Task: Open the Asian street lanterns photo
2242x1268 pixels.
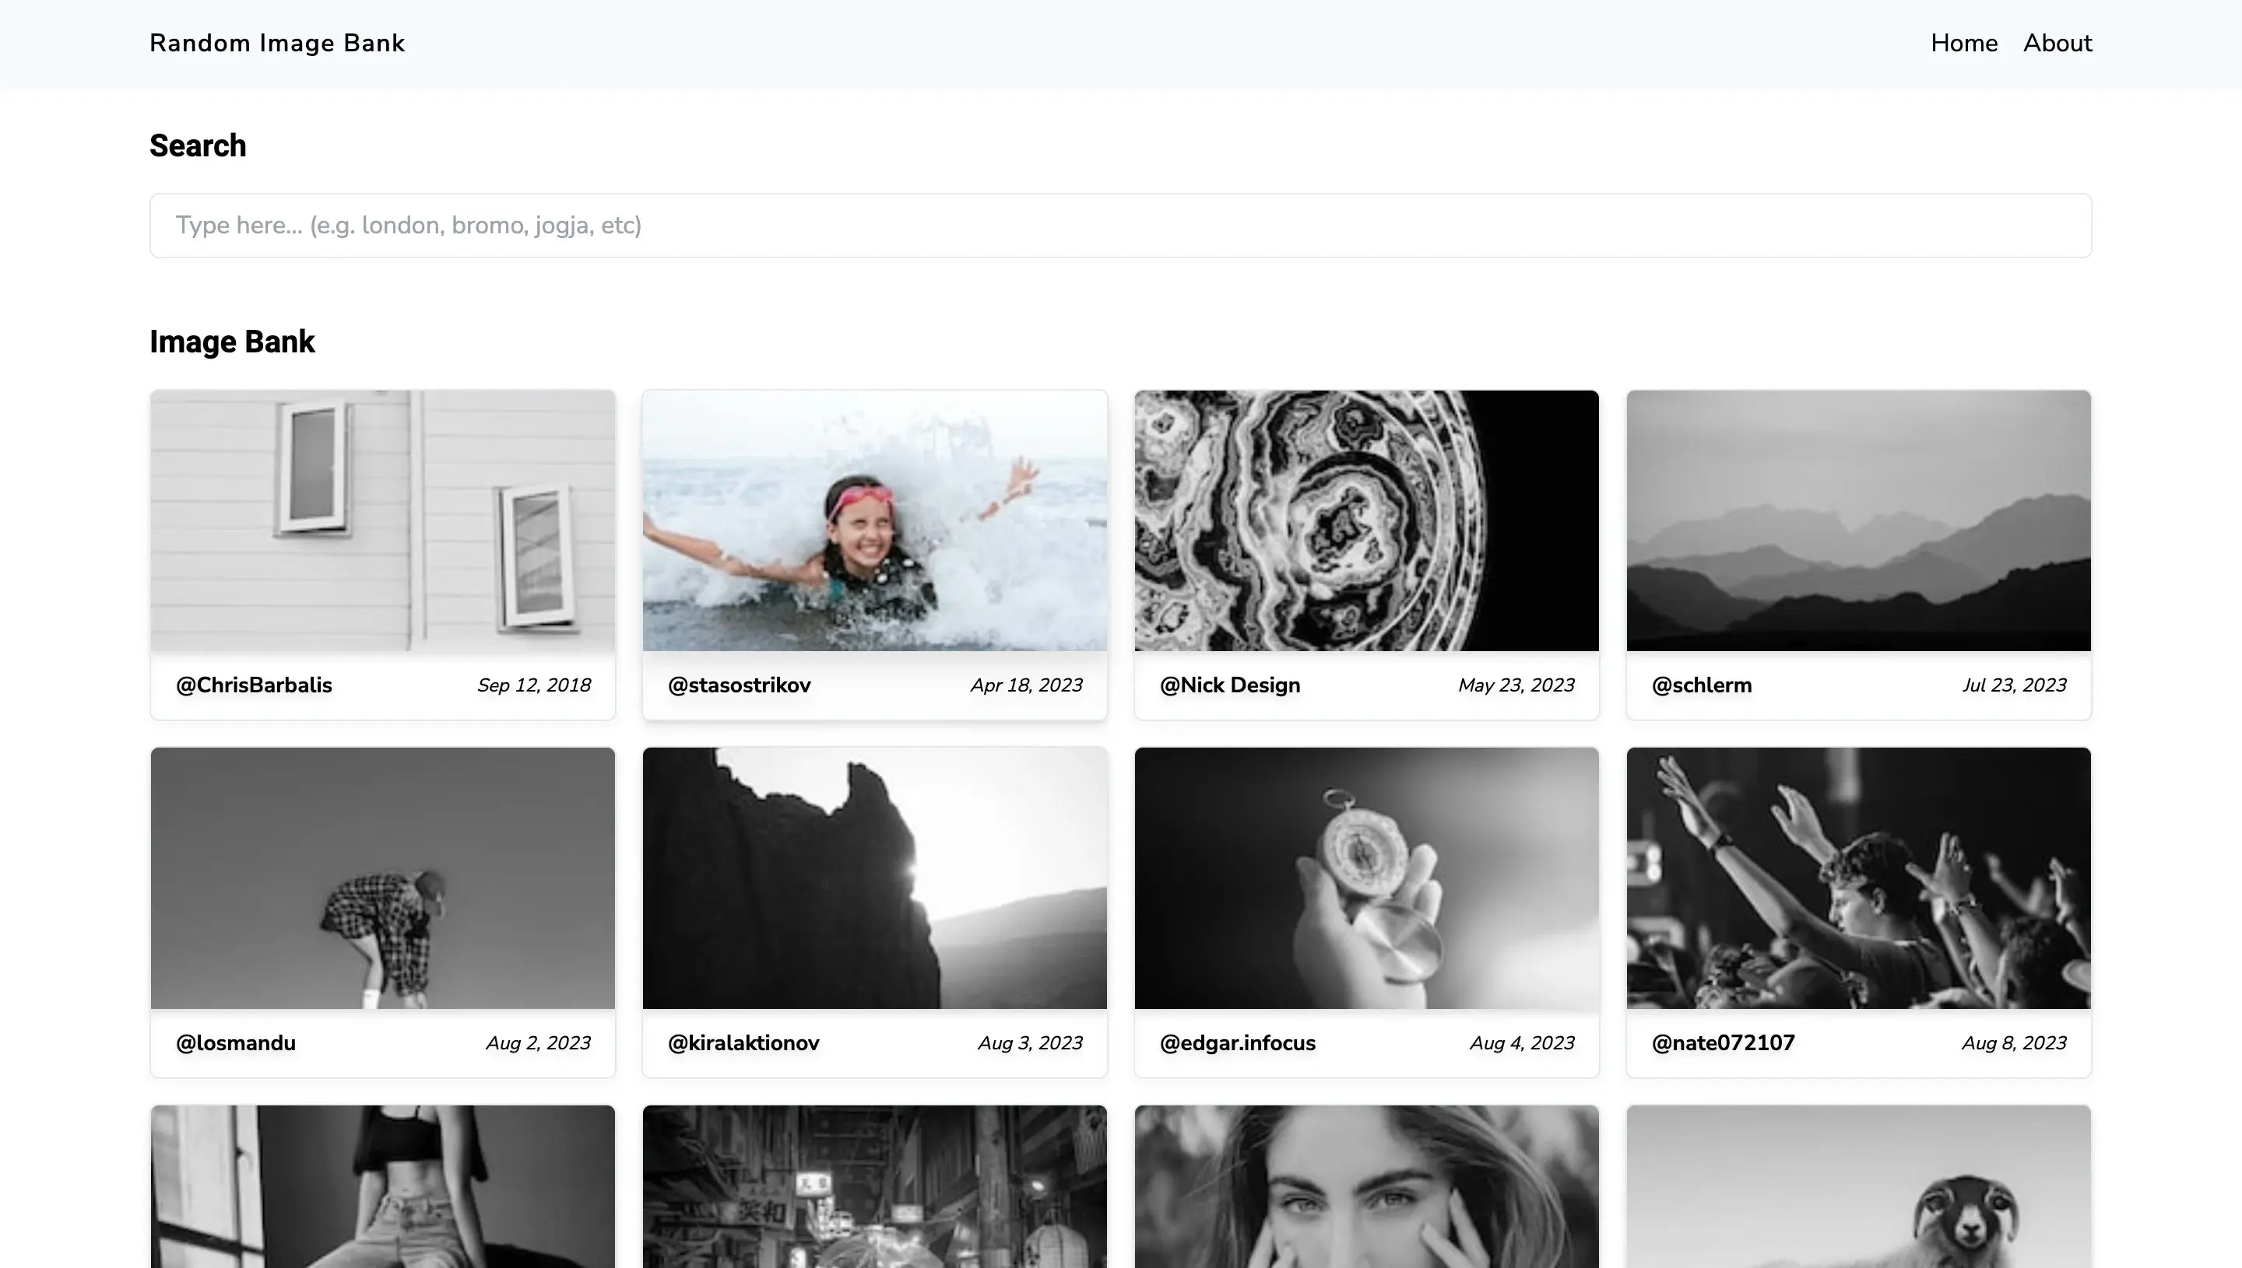Action: [x=875, y=1187]
